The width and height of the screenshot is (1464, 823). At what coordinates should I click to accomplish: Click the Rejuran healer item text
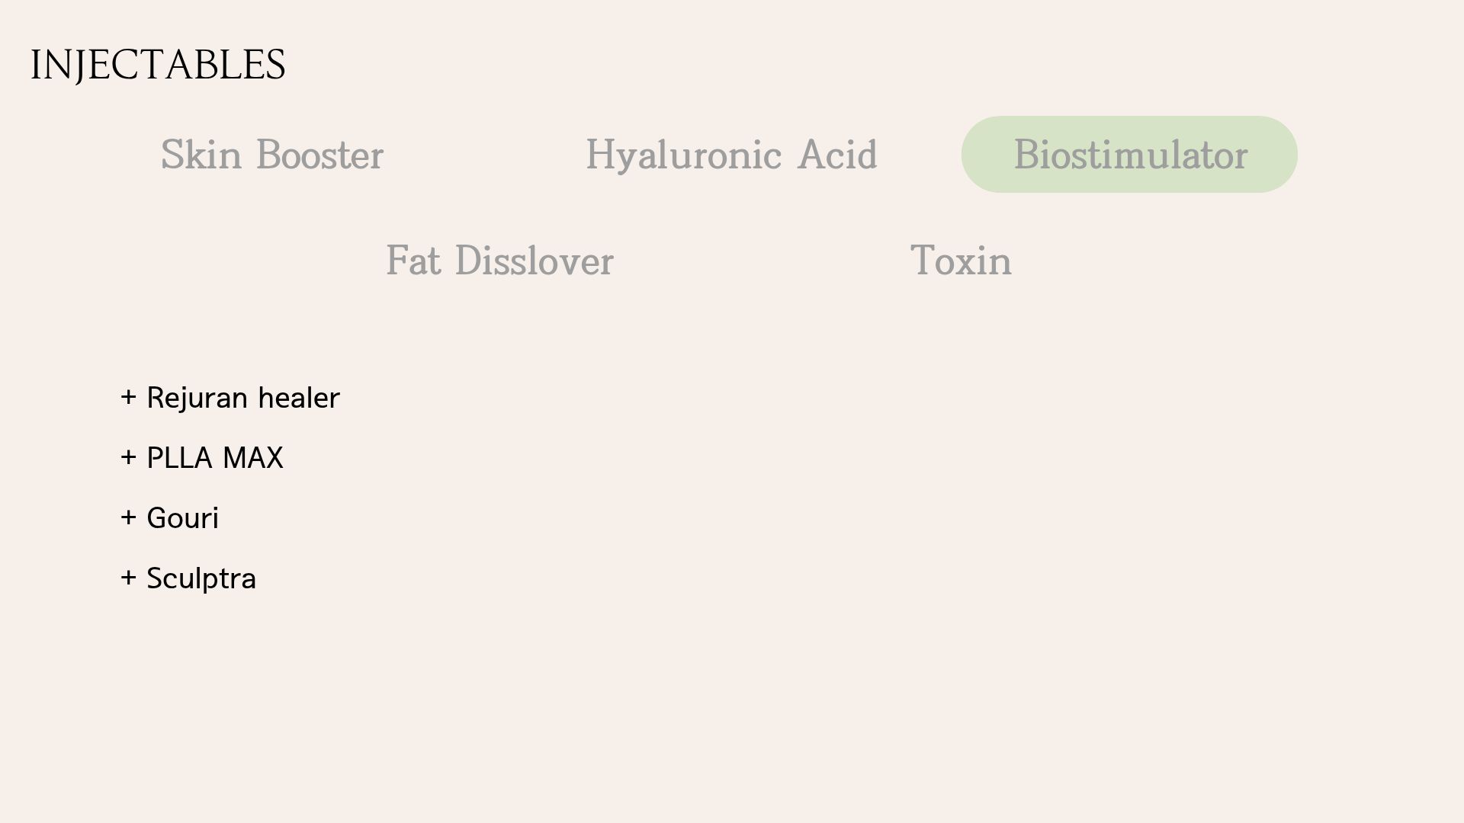(242, 398)
